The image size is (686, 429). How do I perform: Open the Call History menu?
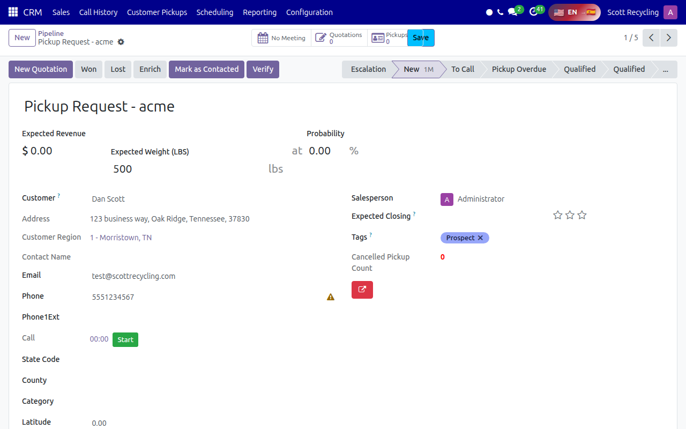pyautogui.click(x=98, y=12)
